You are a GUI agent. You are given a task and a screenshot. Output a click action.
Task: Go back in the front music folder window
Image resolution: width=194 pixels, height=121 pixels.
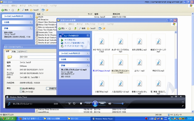pos(61,29)
